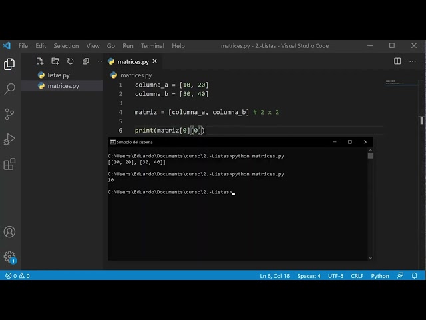The width and height of the screenshot is (426, 320).
Task: Open the Run and Debug view
Action: point(9,139)
